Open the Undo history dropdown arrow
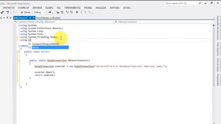Image resolution: width=221 pixels, height=124 pixels. coord(11,12)
